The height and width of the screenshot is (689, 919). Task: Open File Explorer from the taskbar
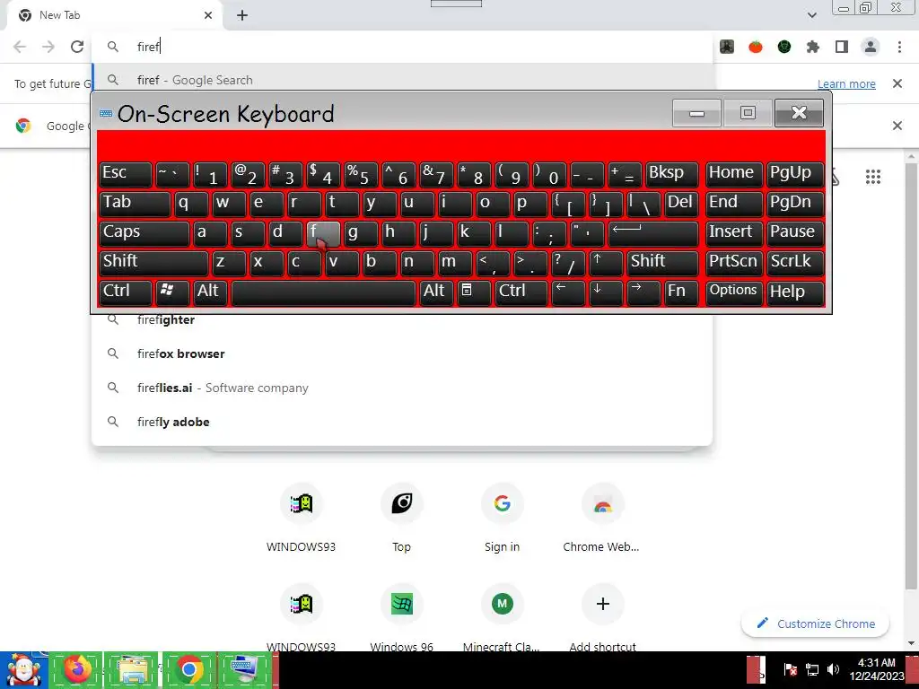pyautogui.click(x=132, y=669)
